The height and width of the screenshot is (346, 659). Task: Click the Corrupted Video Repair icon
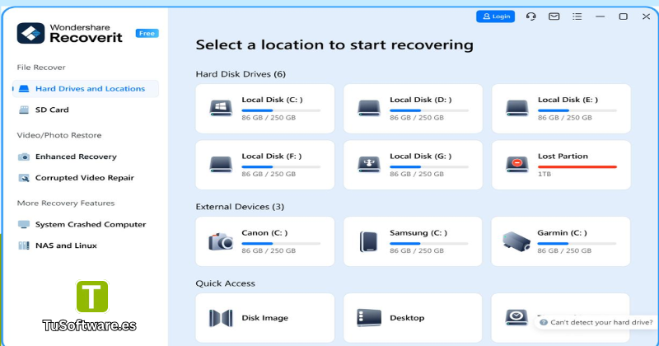24,178
